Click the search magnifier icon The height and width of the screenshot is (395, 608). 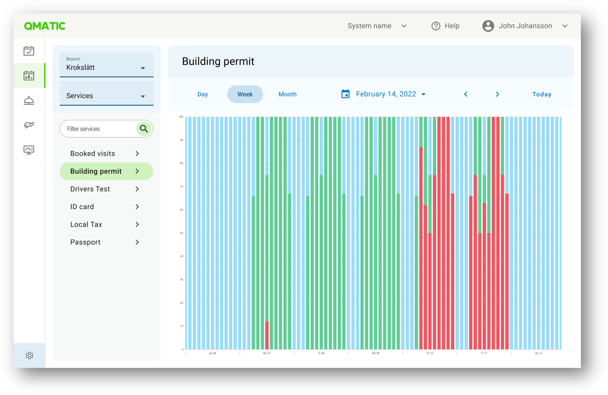144,129
